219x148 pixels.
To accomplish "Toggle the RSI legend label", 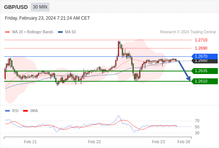I will pyautogui.click(x=15, y=111).
